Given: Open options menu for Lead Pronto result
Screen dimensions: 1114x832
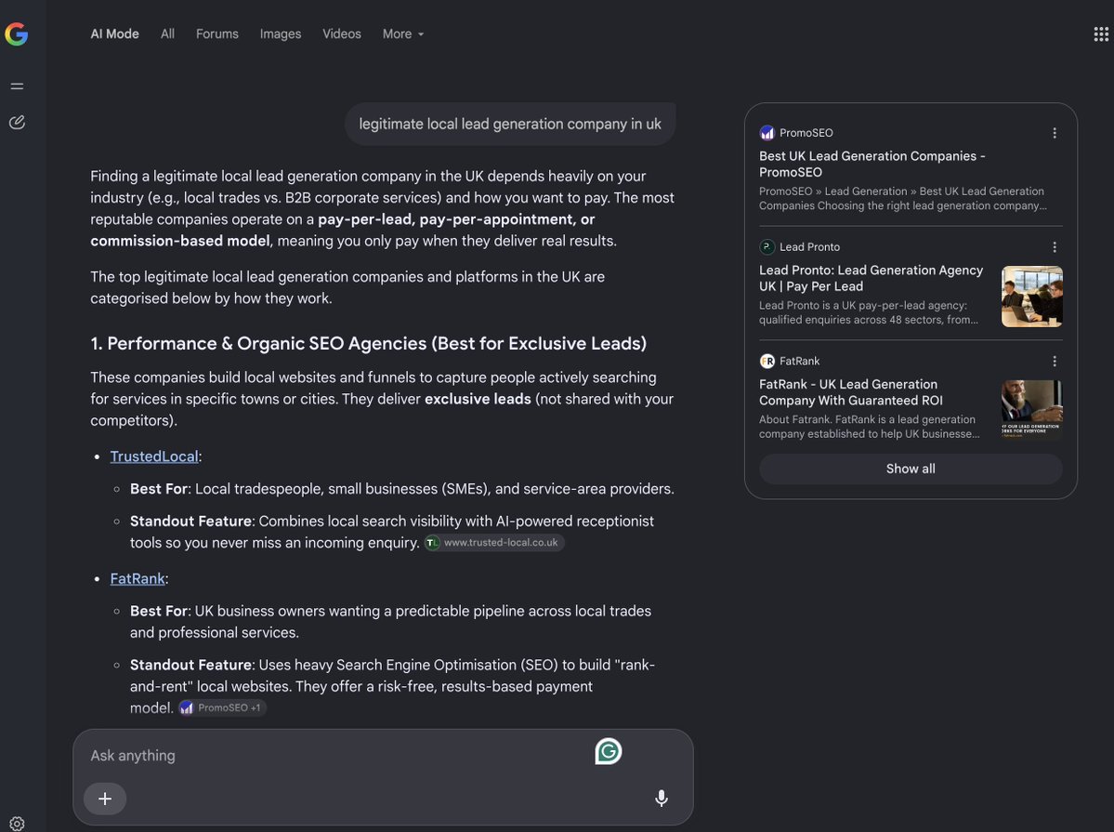Looking at the screenshot, I should [1055, 246].
